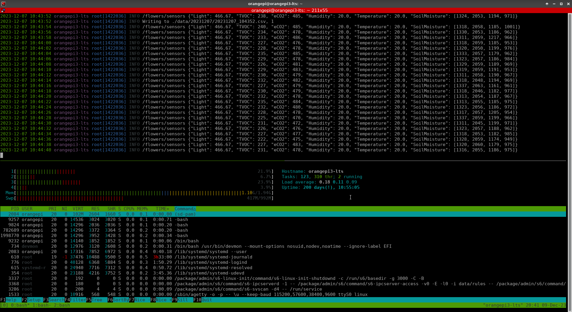The height and width of the screenshot is (312, 572).
Task: Click F8 Nice plus in htop
Action: click(161, 300)
